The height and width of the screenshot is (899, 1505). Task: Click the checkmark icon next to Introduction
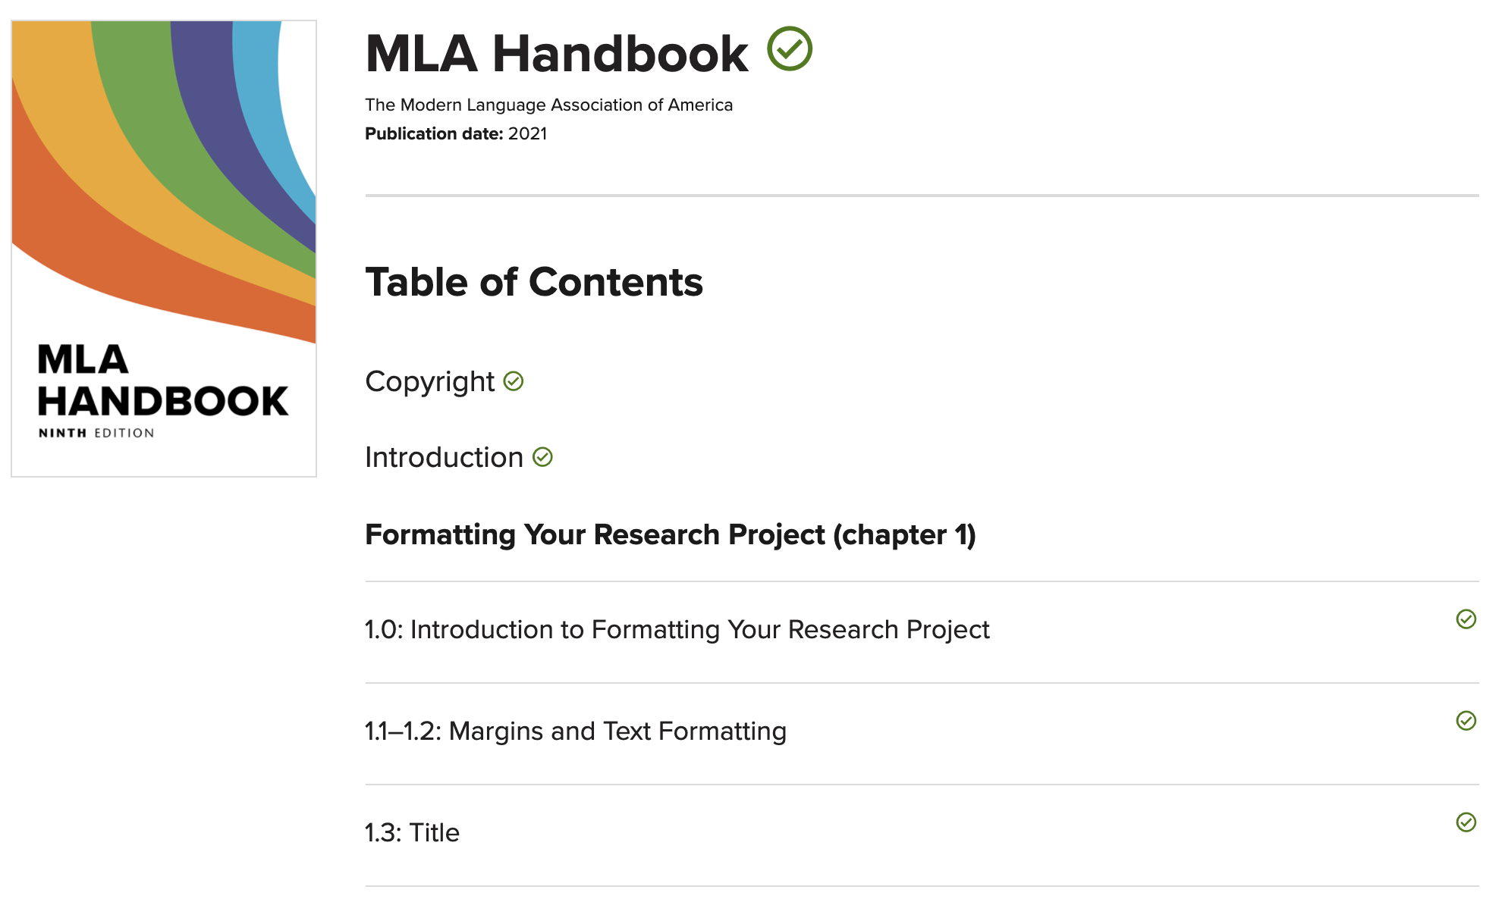[542, 457]
